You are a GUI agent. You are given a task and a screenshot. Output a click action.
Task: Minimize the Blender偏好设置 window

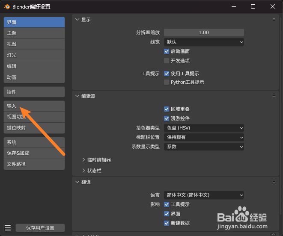click(x=234, y=6)
